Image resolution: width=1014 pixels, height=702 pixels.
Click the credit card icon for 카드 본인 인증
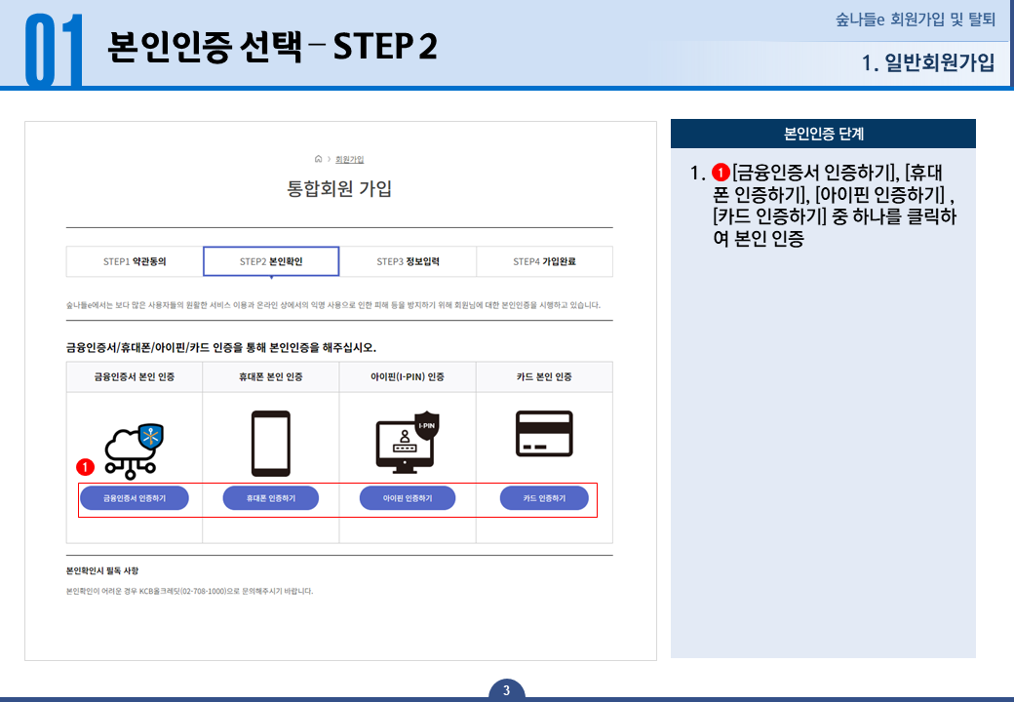[x=542, y=432]
